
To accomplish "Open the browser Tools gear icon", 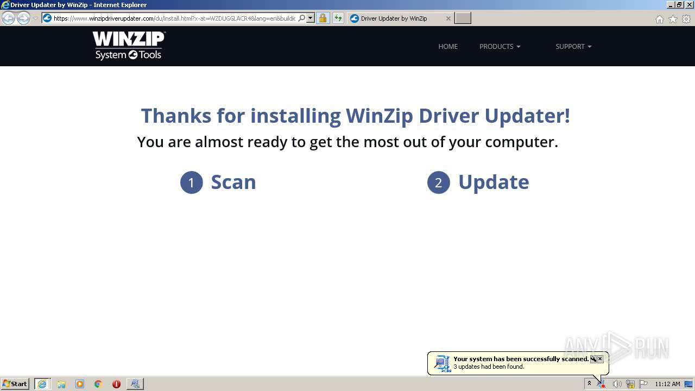I will tap(686, 19).
